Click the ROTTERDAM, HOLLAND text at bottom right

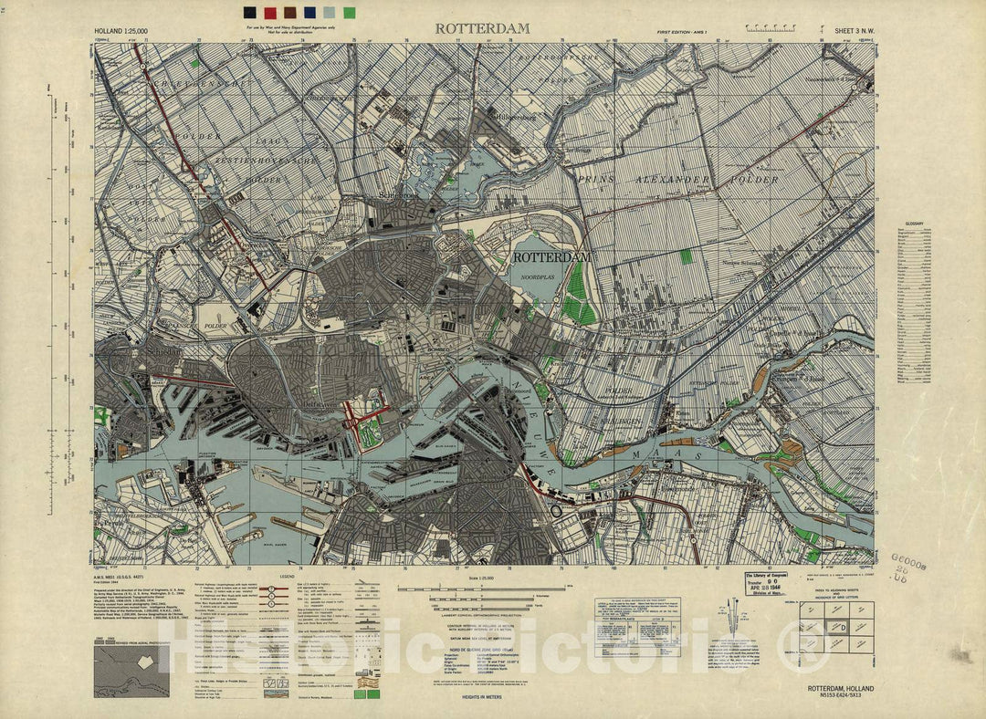point(841,689)
